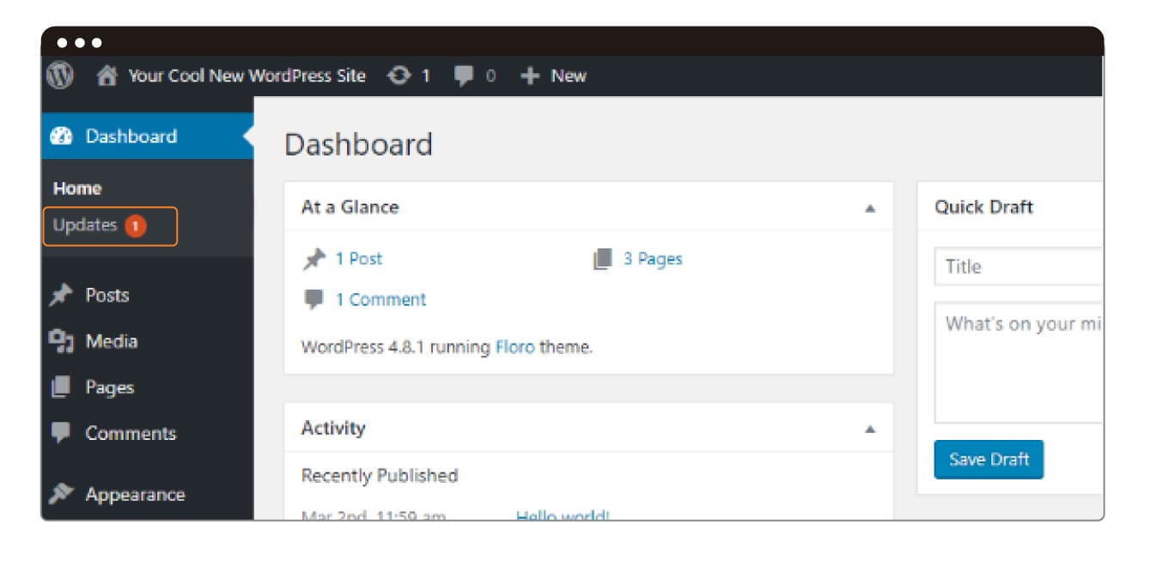1151x580 pixels.
Task: Click the Quick Draft widget title
Action: pos(984,207)
